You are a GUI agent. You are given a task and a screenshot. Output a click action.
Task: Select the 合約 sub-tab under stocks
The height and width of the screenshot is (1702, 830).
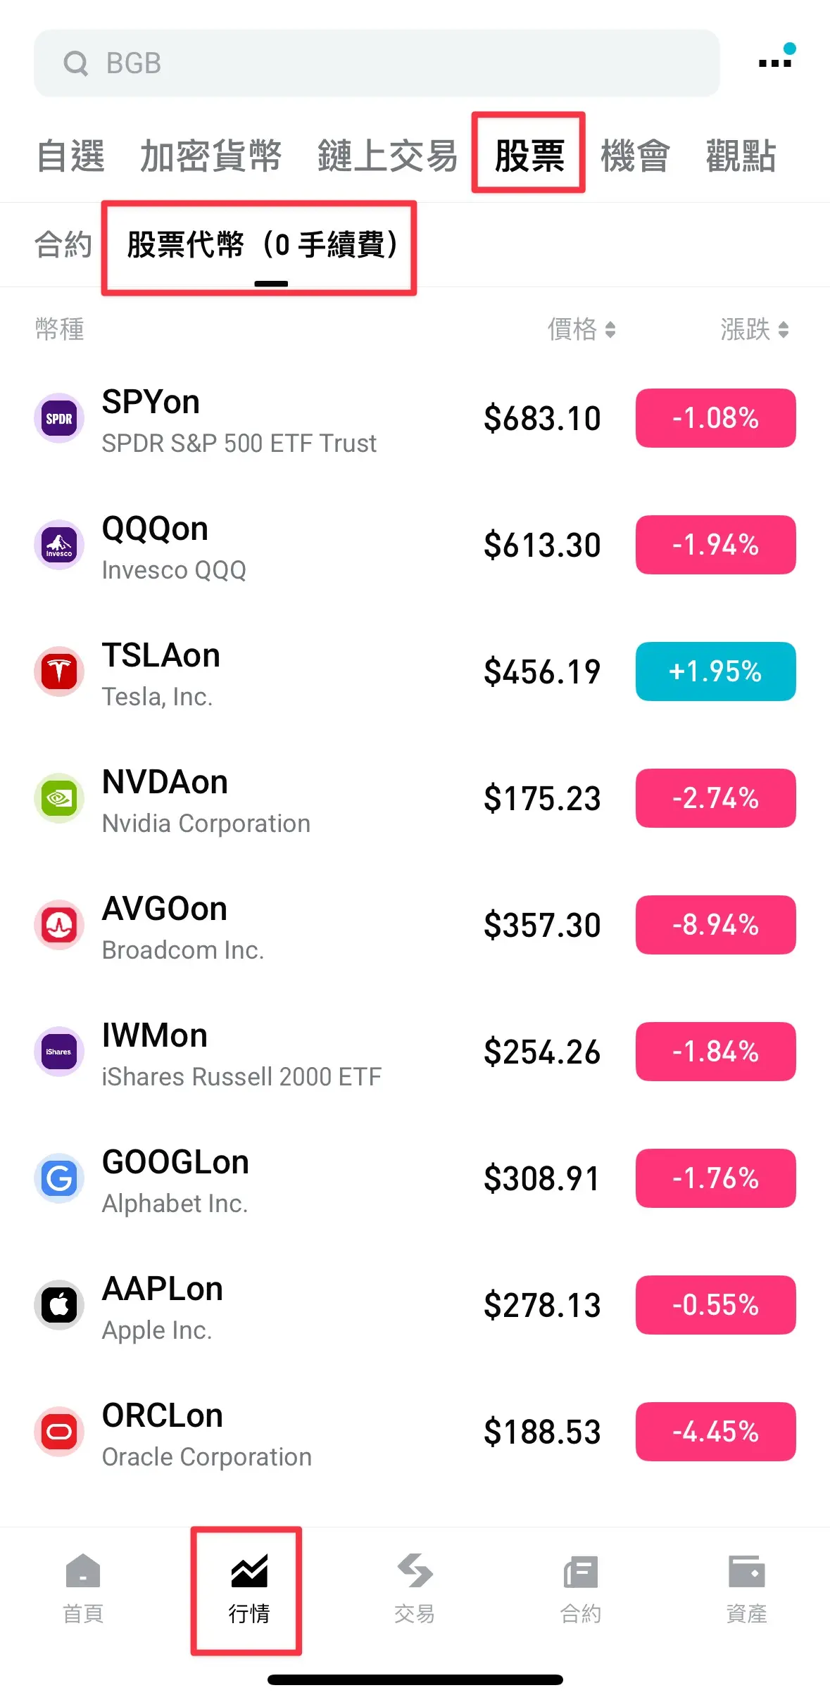(63, 245)
